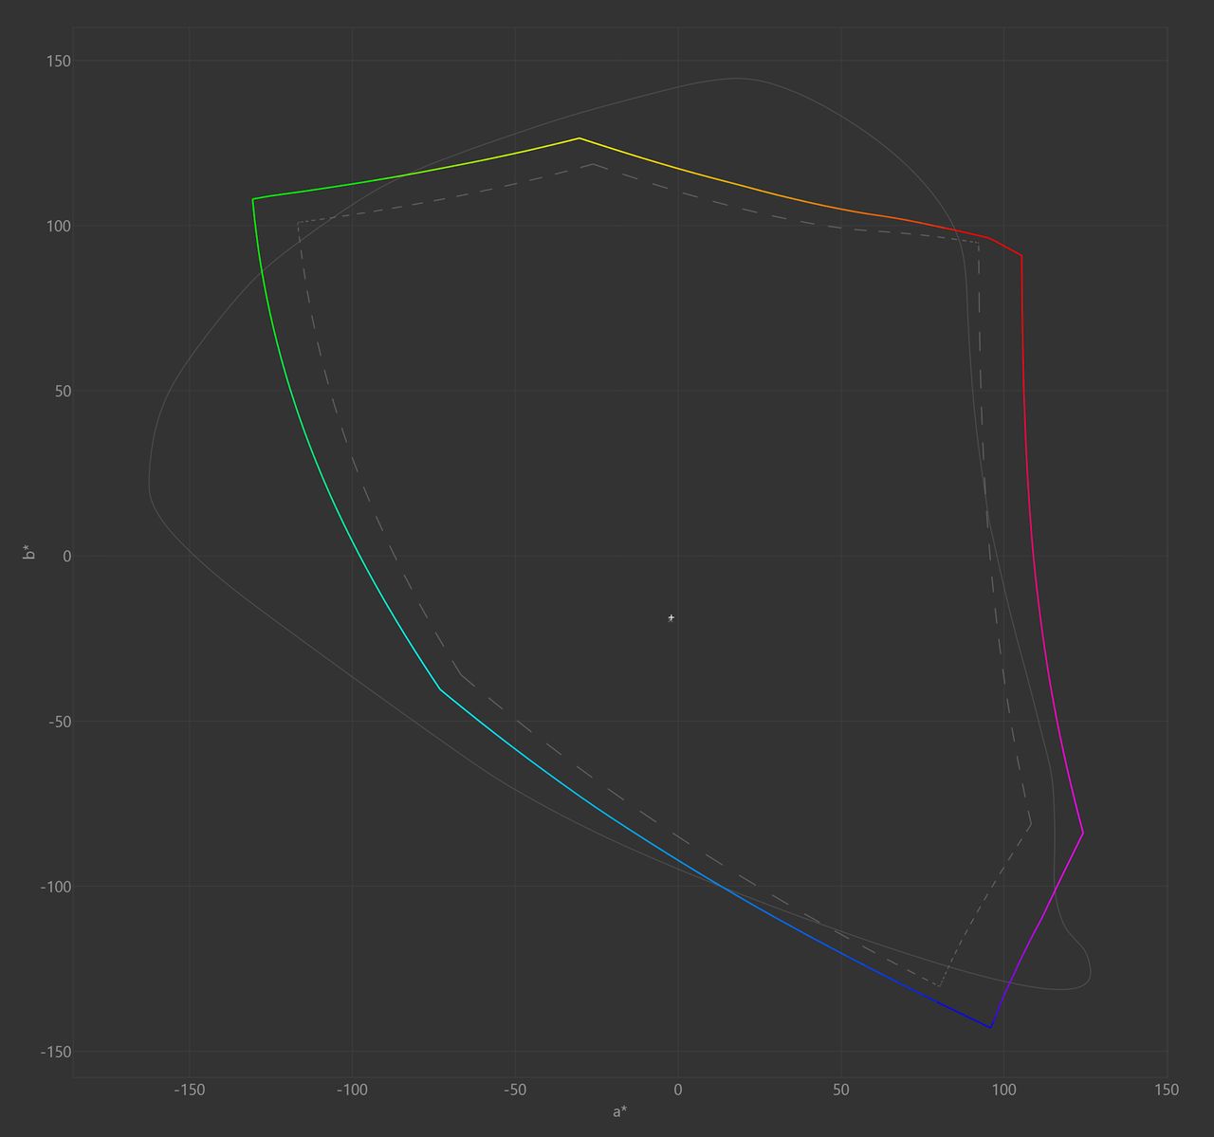This screenshot has width=1214, height=1137.
Task: Click the white cross marker near chart center
Action: point(671,617)
